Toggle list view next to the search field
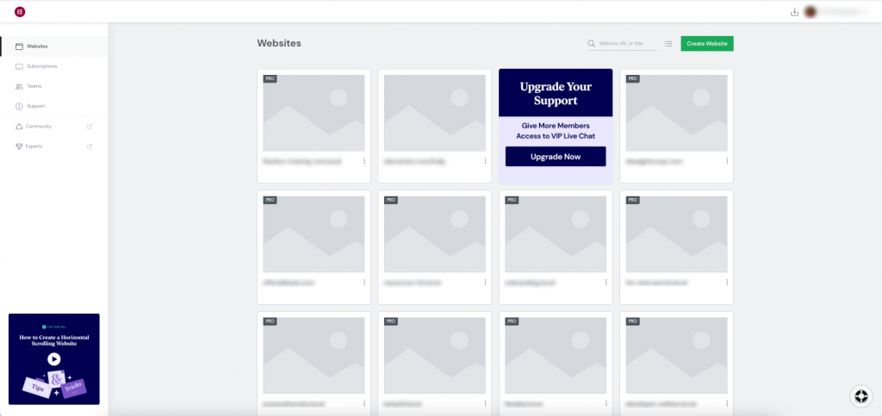 click(x=668, y=43)
